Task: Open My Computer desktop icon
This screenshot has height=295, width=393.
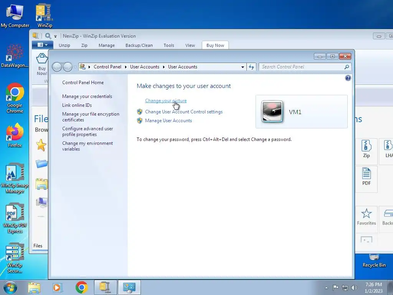Action: pyautogui.click(x=15, y=16)
